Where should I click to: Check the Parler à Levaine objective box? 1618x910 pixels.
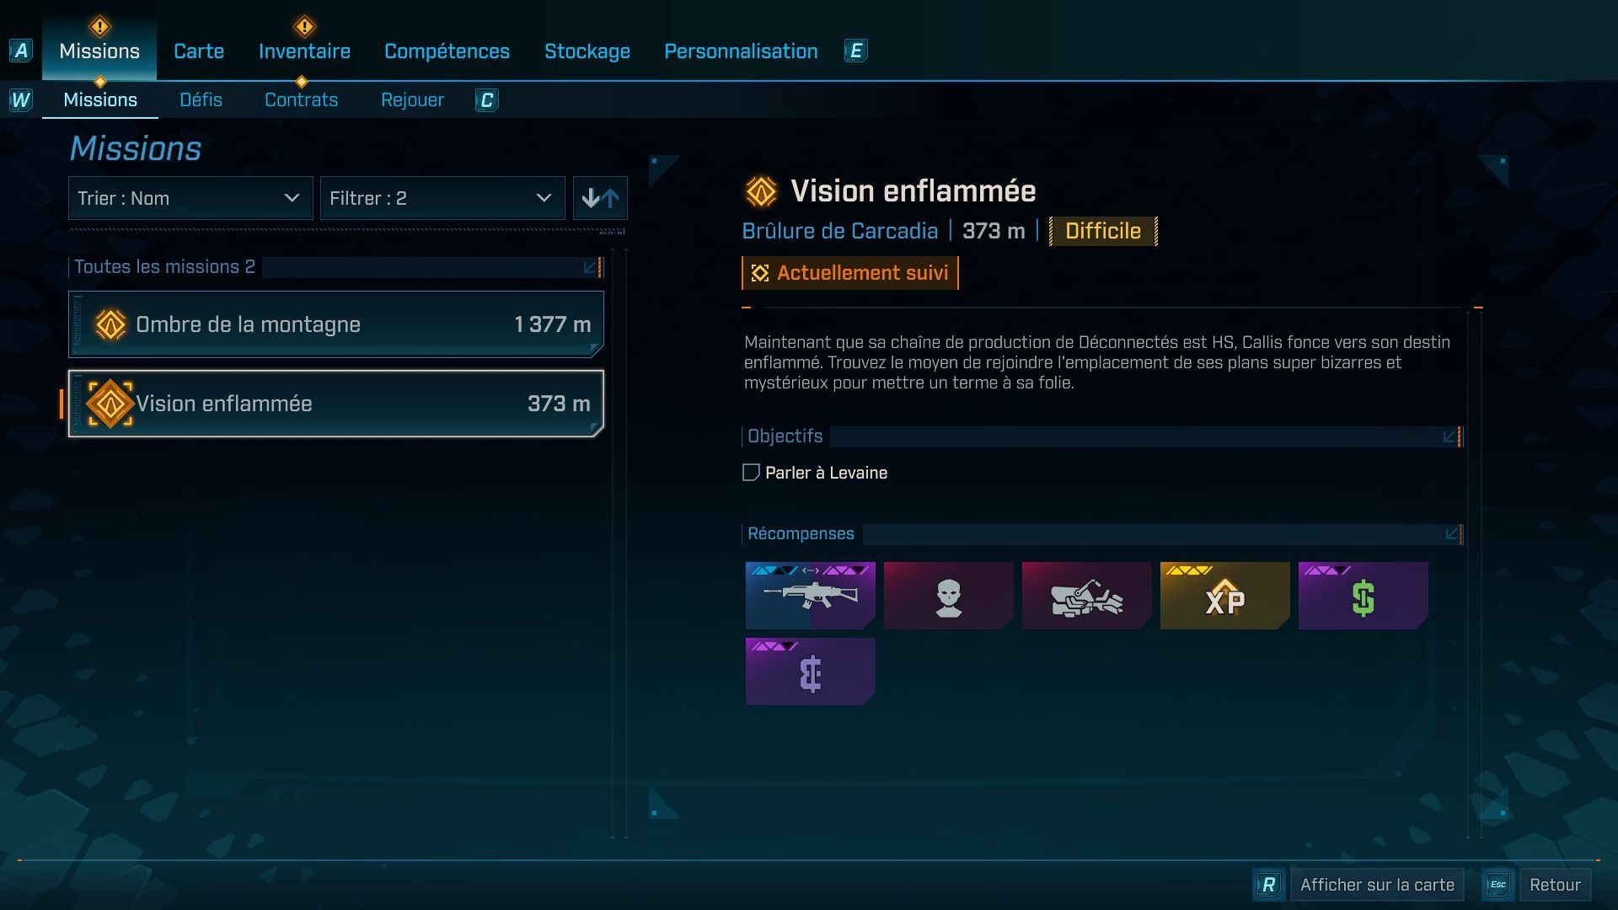coord(751,473)
